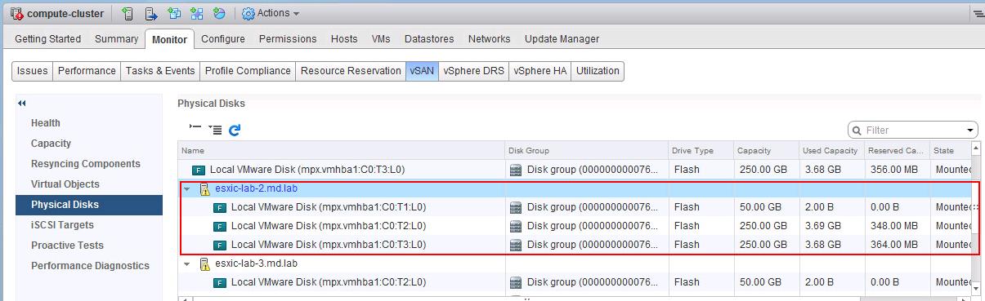Click the New Virtual Machine toolbar icon

pos(174,13)
